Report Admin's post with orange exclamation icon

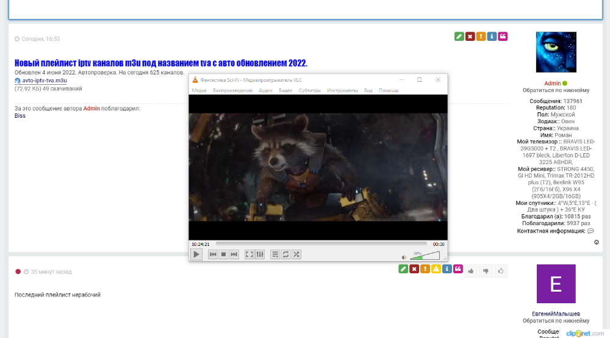pos(481,37)
